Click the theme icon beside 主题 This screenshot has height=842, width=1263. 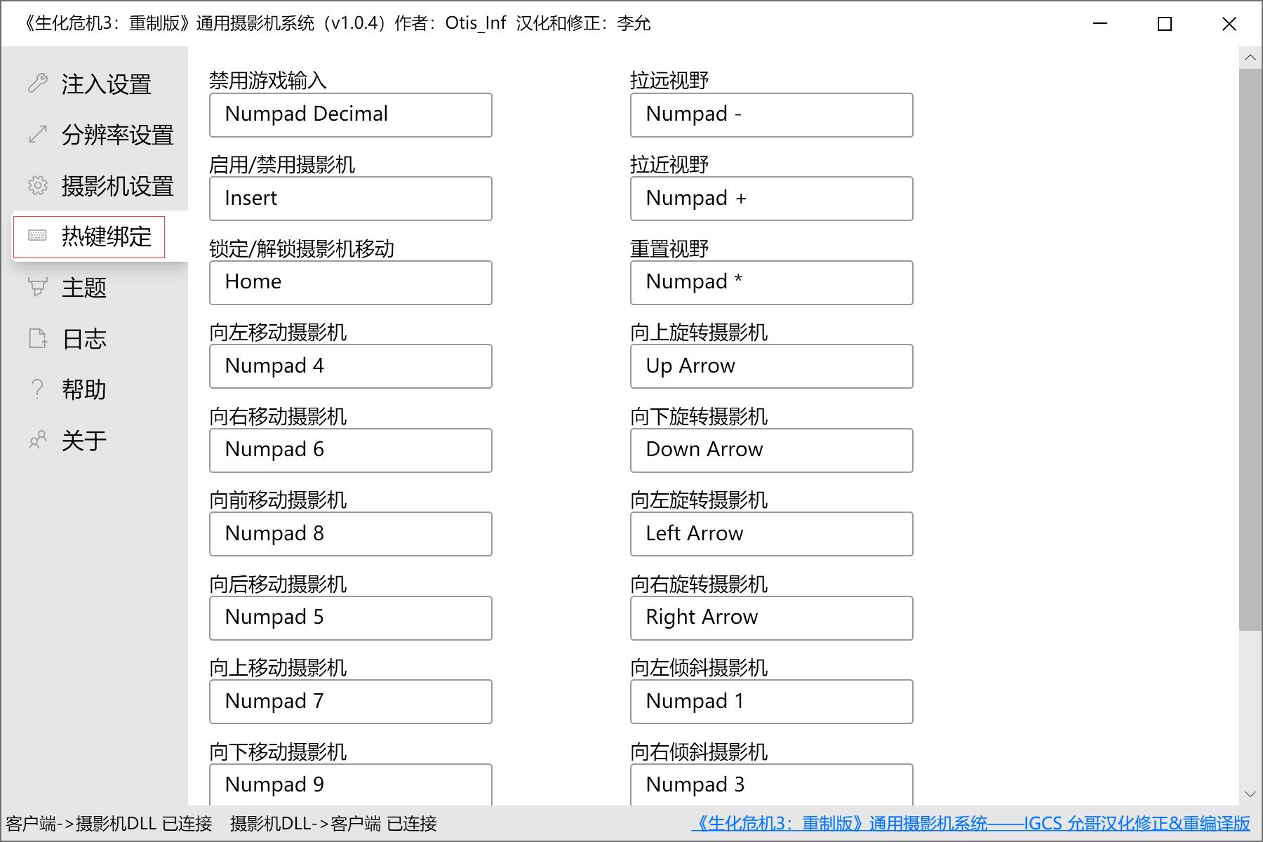(x=38, y=287)
